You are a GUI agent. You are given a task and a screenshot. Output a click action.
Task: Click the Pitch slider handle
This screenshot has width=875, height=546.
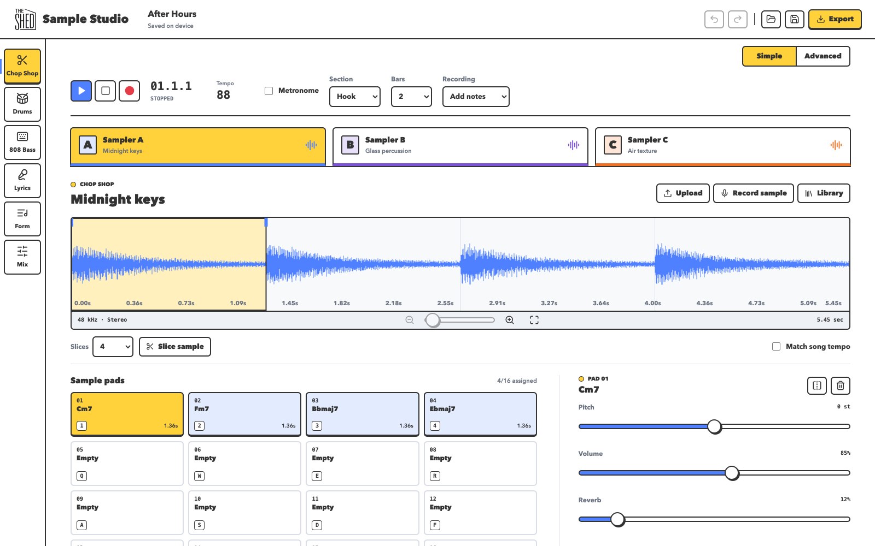pos(714,426)
